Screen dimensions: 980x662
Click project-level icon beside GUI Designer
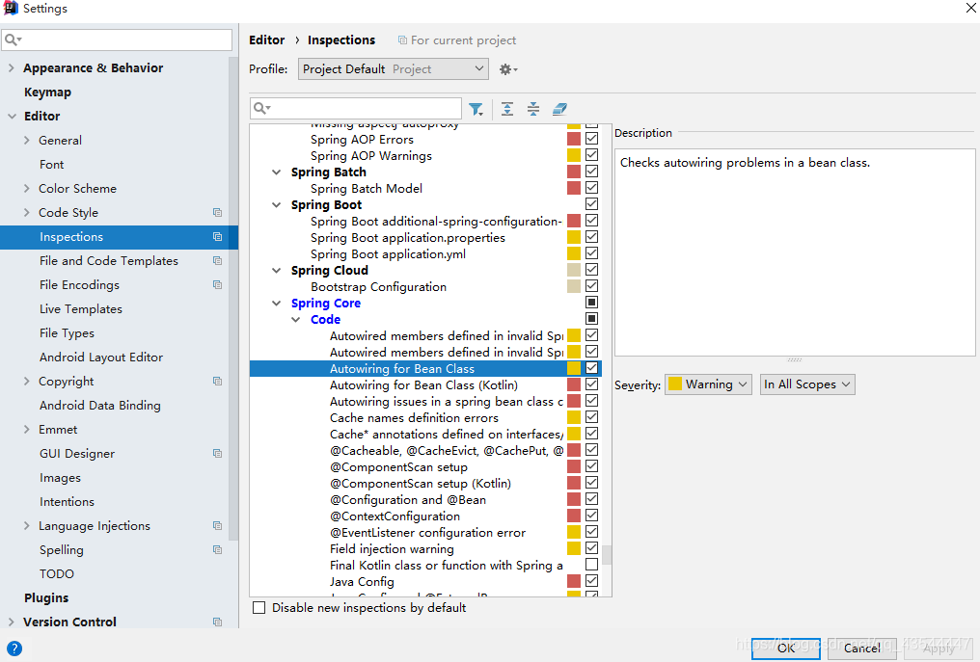[217, 454]
